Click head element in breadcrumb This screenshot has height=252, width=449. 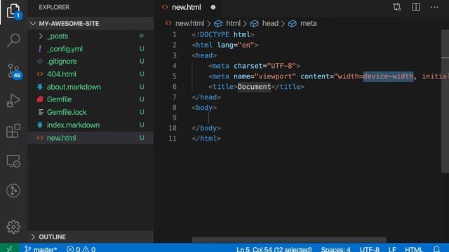(270, 23)
